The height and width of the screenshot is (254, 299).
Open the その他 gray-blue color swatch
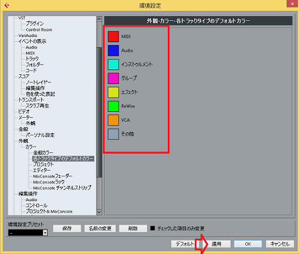pyautogui.click(x=113, y=134)
